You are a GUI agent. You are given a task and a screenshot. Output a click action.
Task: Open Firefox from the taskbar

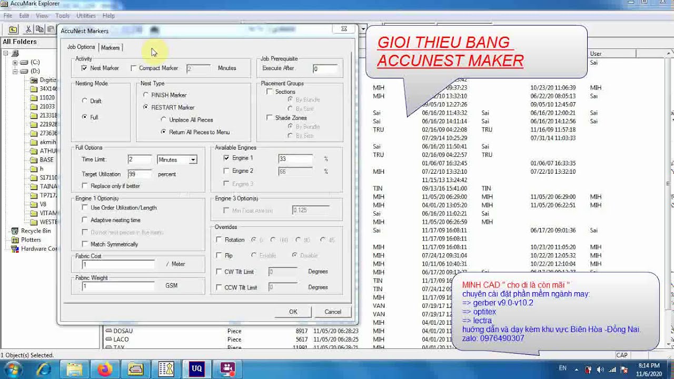[105, 368]
